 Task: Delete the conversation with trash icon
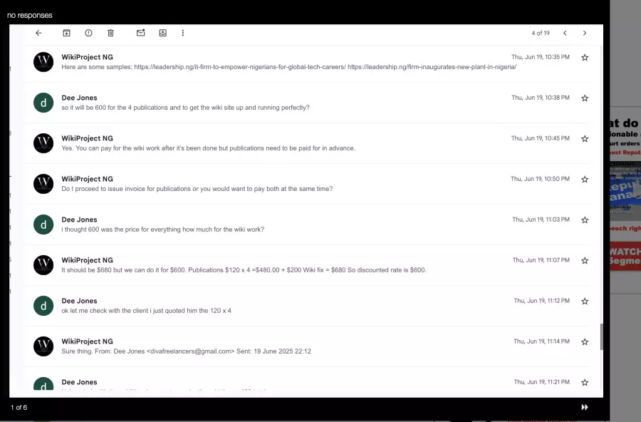[110, 33]
